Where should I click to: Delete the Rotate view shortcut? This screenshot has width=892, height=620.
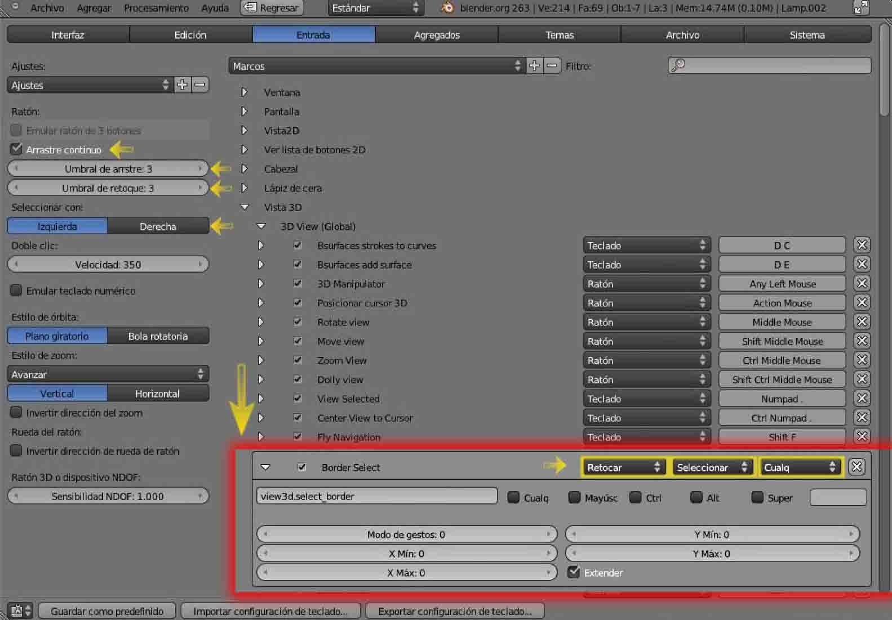[x=862, y=322]
